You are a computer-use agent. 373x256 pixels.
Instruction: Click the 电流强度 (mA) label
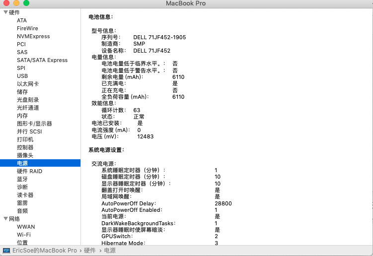[x=111, y=130]
